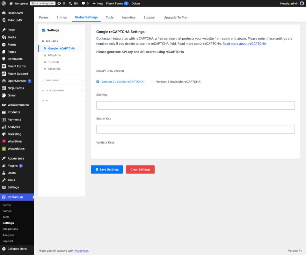Screen dimensions: 306x255
Task: Click into the Site Key input field
Action: (195, 105)
